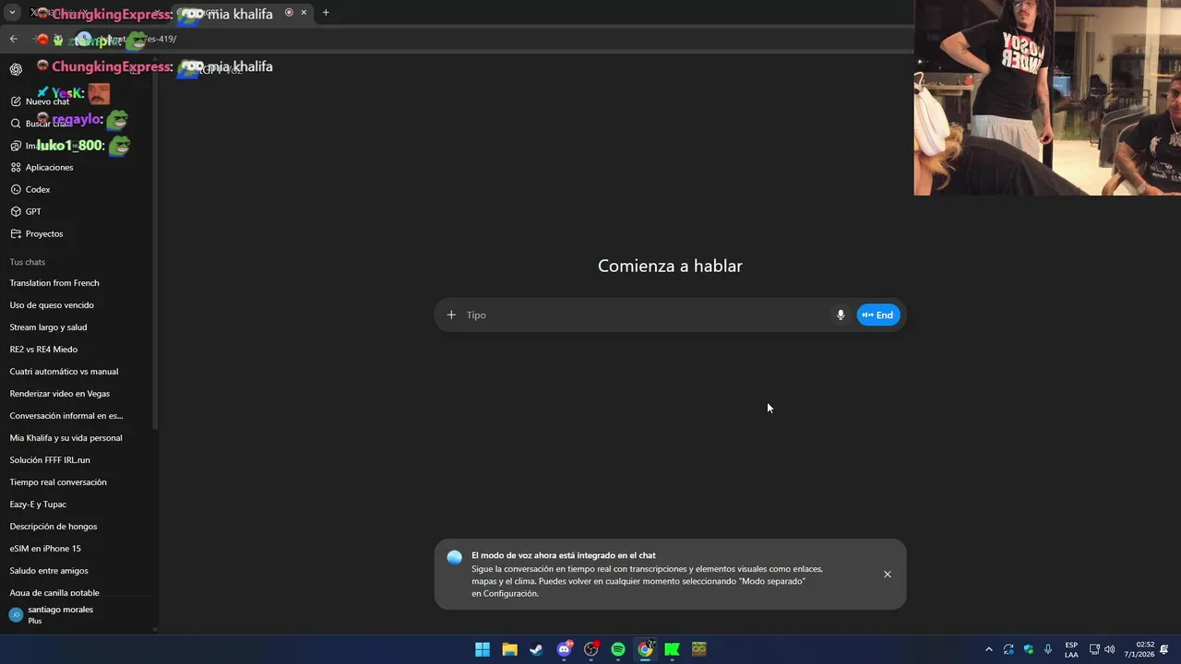Close the active browser tab
This screenshot has width=1181, height=664.
[304, 13]
